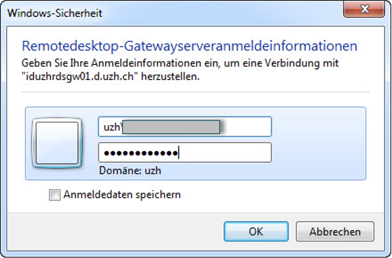Image resolution: width=392 pixels, height=258 pixels.
Task: Click the user picture in the credentials panel
Action: [57, 142]
